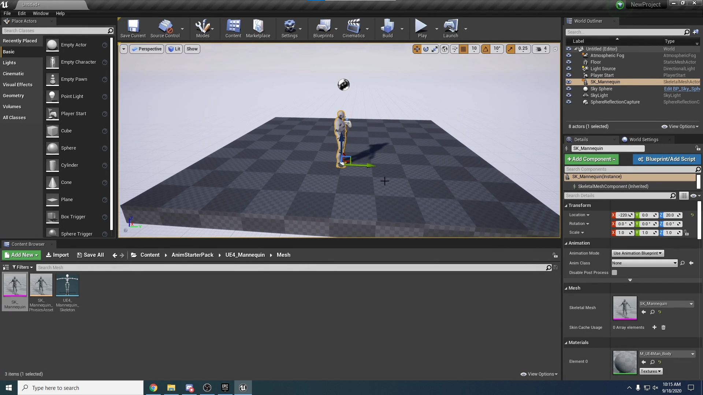Screen dimensions: 703x395
Task: Select the Modes toolbar icon
Action: [x=202, y=27]
